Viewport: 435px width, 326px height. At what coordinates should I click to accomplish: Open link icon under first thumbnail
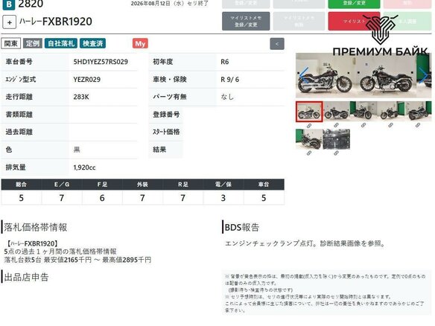click(309, 126)
